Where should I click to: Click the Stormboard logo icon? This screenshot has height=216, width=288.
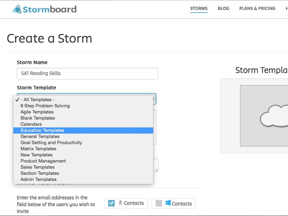click(17, 9)
